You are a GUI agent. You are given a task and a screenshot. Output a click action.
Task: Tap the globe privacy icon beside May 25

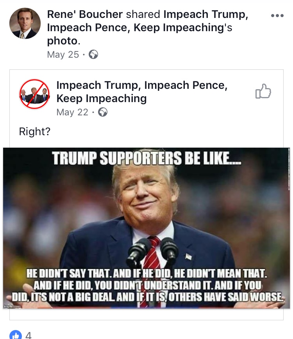(x=93, y=55)
